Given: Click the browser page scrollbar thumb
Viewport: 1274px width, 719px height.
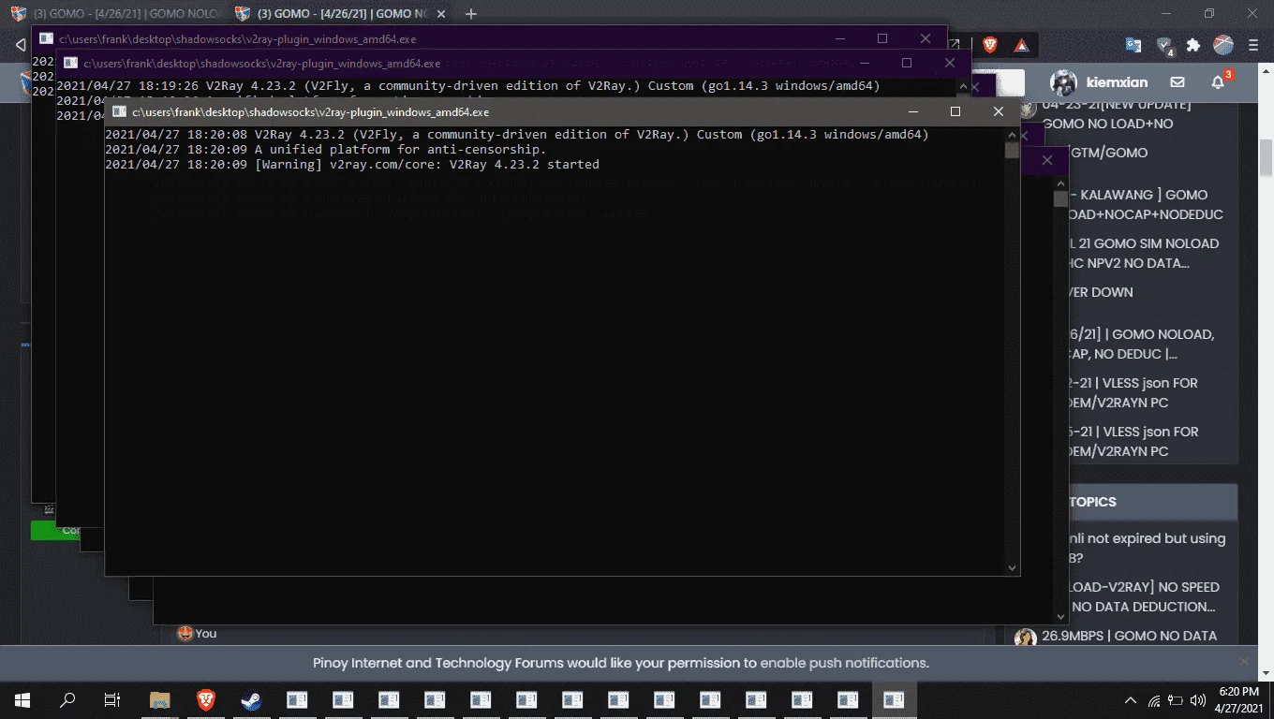Looking at the screenshot, I should tap(1266, 156).
